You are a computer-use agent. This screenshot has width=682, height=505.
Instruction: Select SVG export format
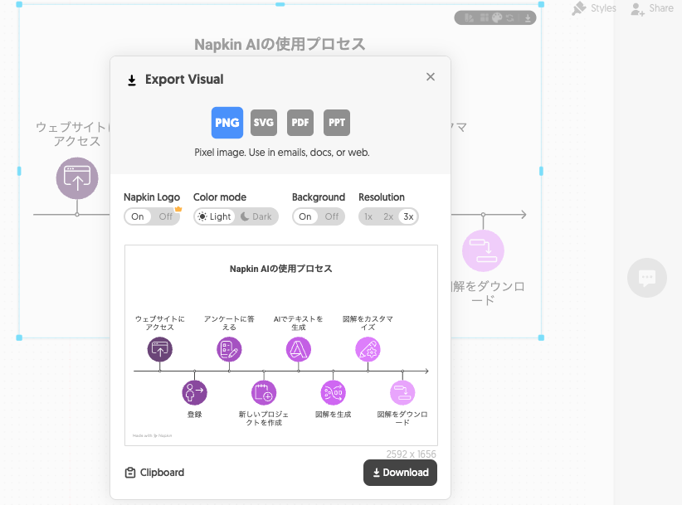(264, 123)
